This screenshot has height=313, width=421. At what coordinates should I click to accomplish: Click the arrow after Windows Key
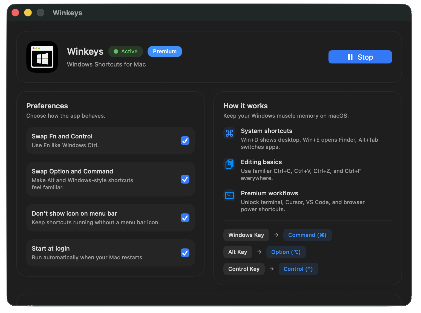point(276,235)
